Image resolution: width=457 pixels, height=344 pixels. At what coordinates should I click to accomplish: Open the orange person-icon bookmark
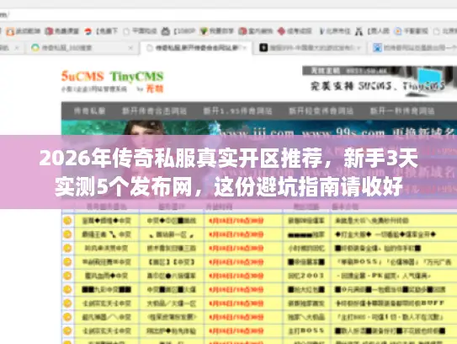(24, 31)
